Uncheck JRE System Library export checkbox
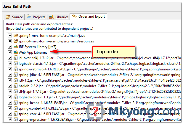This screenshot has height=124, width=183. coord(10,47)
